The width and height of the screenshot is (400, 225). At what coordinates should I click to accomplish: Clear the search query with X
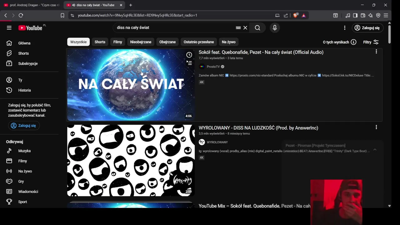(245, 27)
